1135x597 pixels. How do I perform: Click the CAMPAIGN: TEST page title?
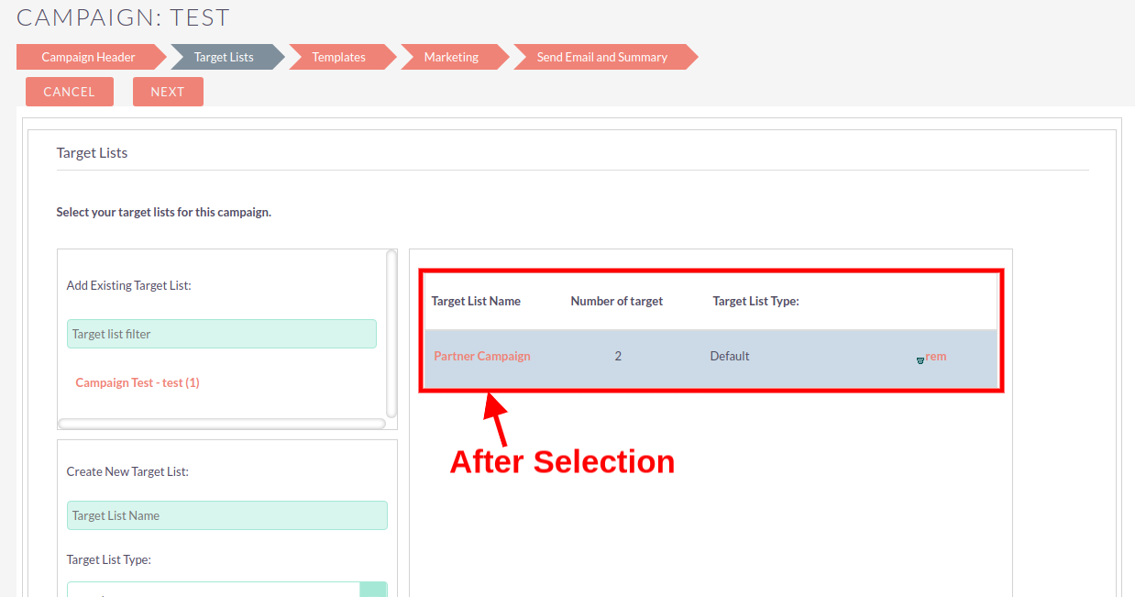point(124,17)
